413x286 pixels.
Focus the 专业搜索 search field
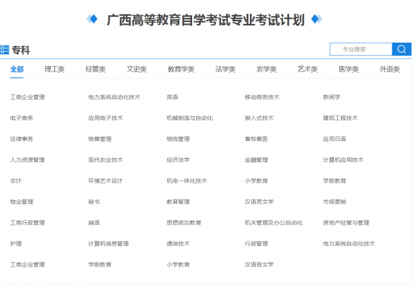tap(361, 49)
